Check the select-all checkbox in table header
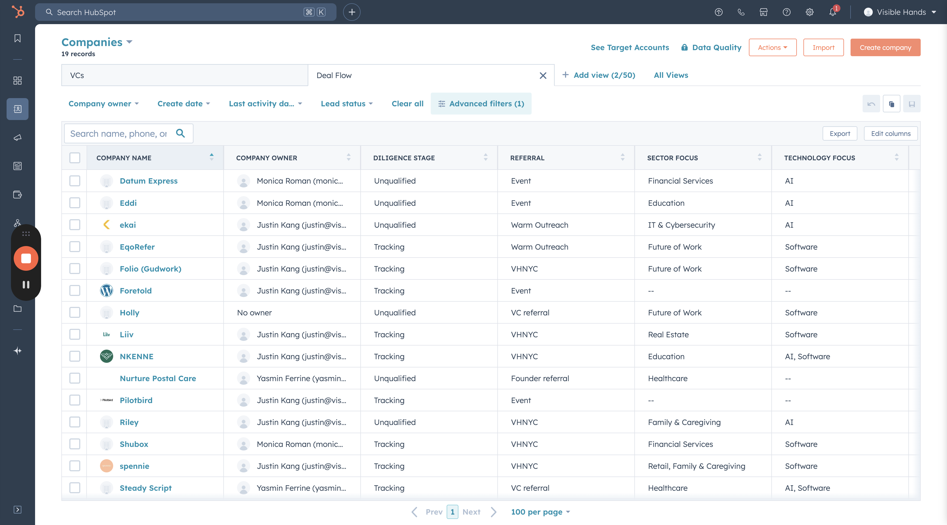The image size is (947, 525). [75, 158]
